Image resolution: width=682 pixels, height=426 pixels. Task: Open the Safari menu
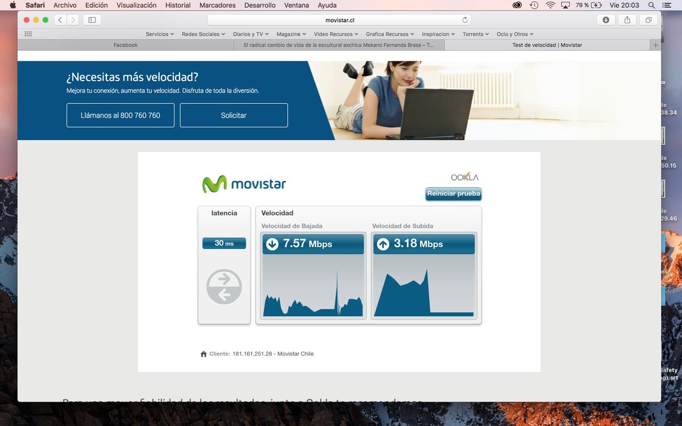(x=35, y=5)
